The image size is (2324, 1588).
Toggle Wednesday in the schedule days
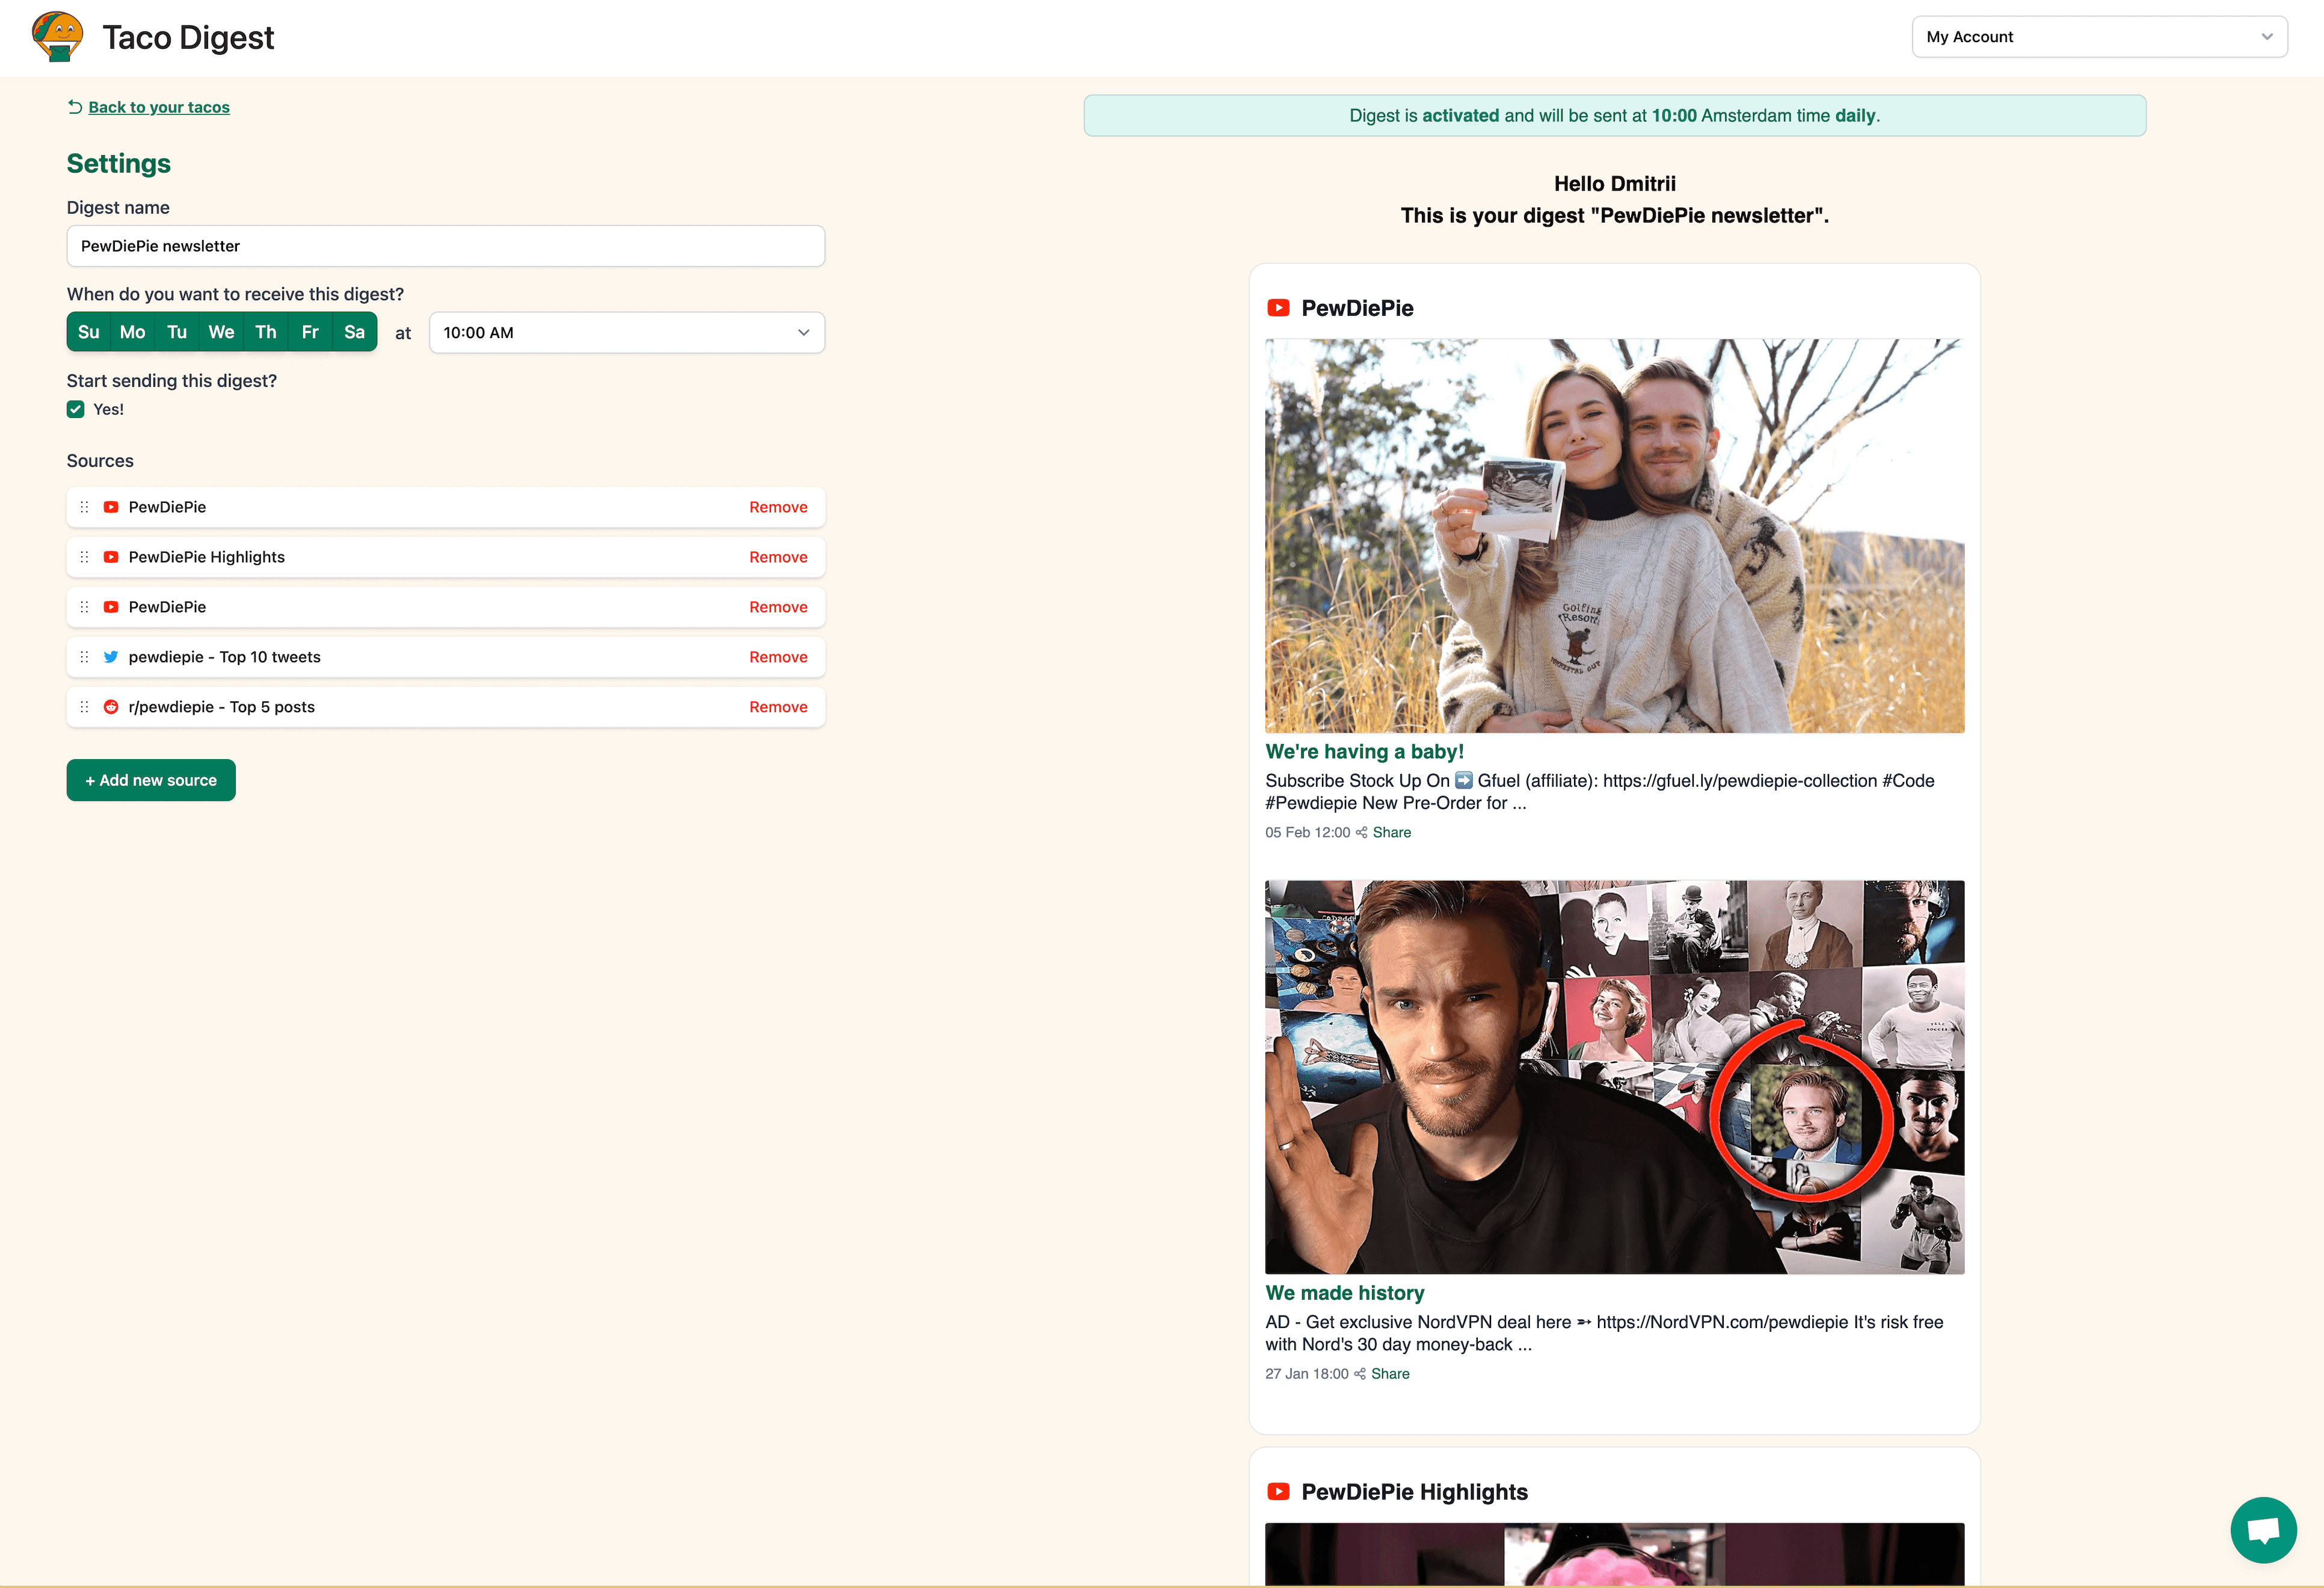tap(221, 332)
